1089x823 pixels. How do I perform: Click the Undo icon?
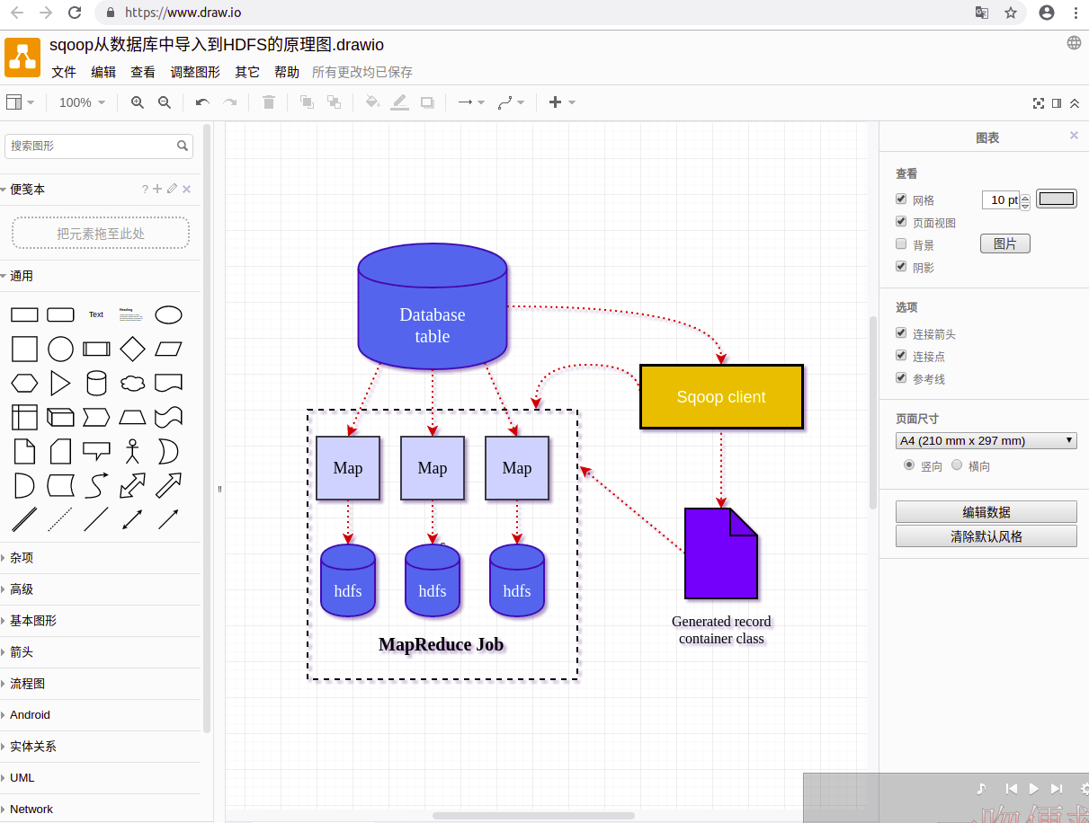tap(201, 102)
